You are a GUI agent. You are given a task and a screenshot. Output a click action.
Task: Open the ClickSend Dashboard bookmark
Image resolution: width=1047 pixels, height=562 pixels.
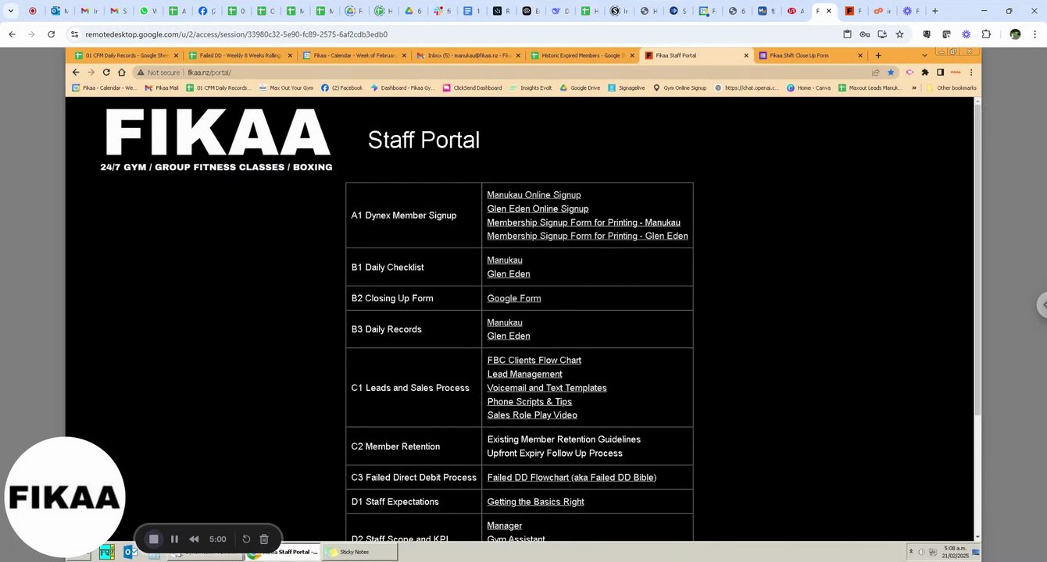472,88
